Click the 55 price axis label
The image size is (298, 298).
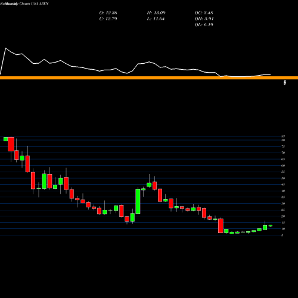[x=283, y=172]
